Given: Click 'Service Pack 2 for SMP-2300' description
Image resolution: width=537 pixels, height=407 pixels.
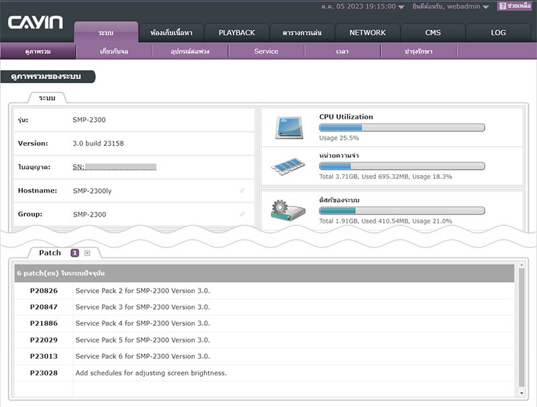Looking at the screenshot, I should click(143, 291).
